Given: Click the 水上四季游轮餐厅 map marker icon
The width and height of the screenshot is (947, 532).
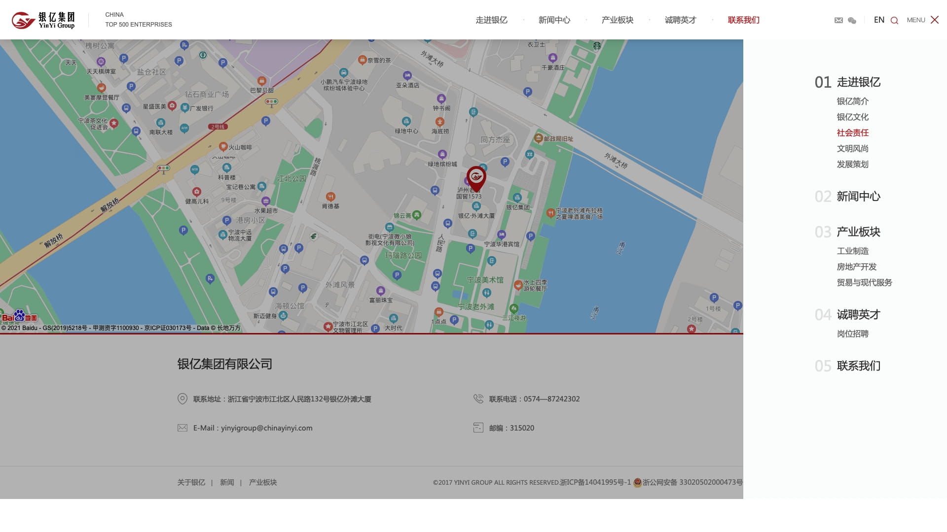Looking at the screenshot, I should (x=518, y=285).
